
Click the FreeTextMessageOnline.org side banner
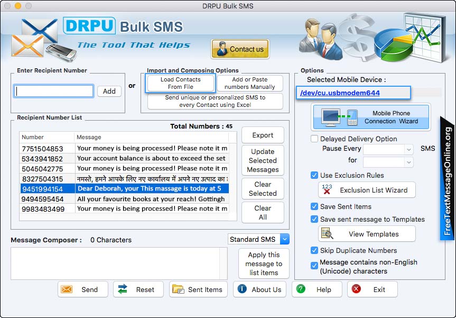point(447,179)
